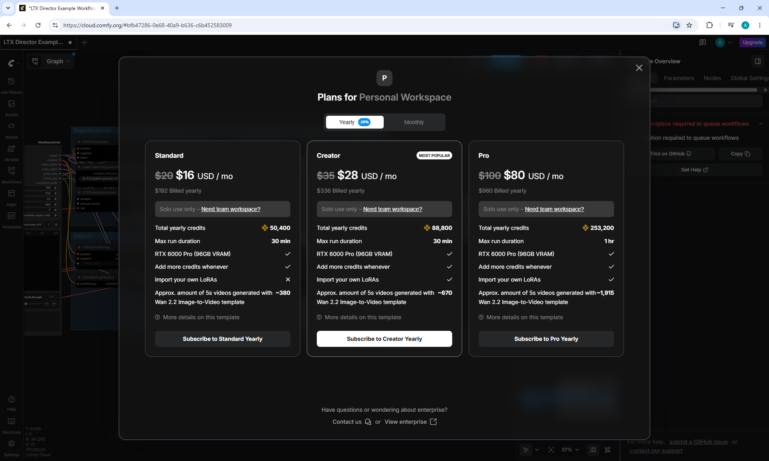Bookmark this page with the star icon
The width and height of the screenshot is (769, 461).
pyautogui.click(x=689, y=25)
